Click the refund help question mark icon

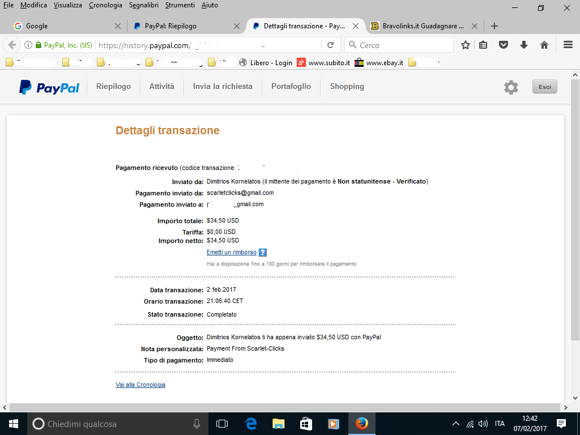[263, 252]
